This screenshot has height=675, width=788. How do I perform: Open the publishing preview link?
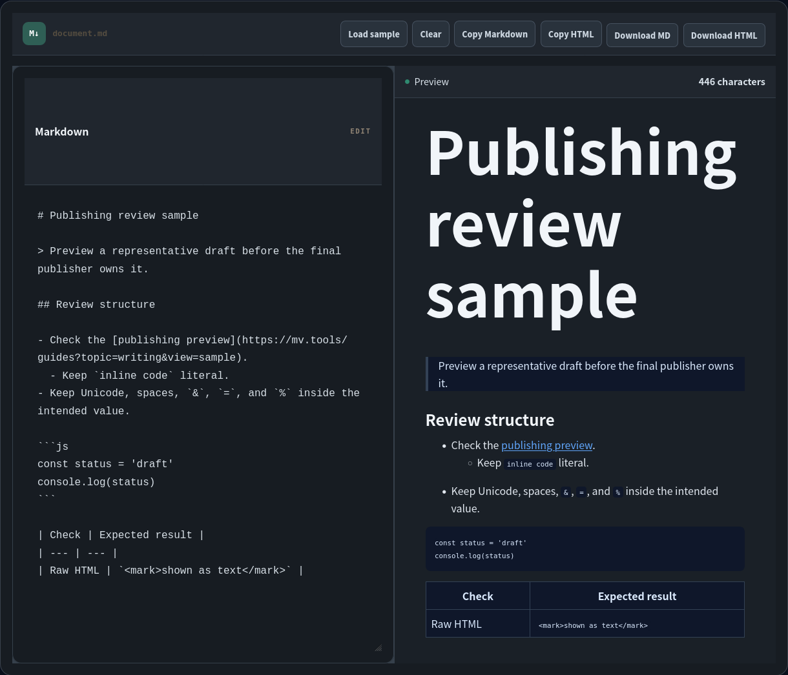547,445
